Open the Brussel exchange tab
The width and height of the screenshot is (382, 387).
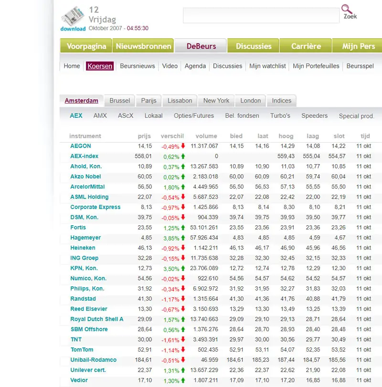click(119, 101)
